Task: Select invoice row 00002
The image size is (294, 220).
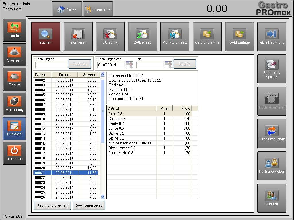Action: coord(66,80)
